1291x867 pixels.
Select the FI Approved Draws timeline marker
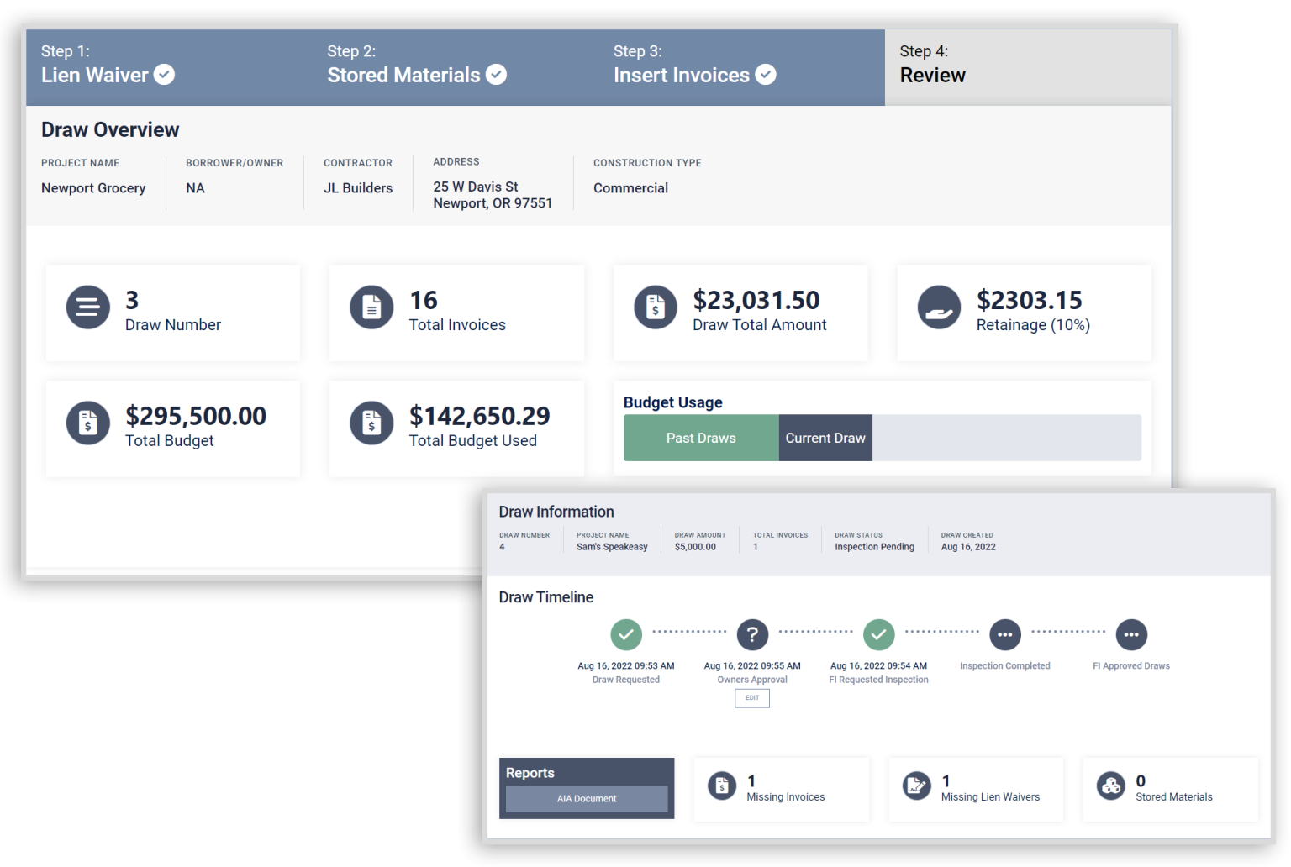coord(1131,634)
